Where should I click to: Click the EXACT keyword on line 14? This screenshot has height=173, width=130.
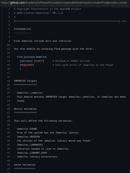tap(39, 61)
